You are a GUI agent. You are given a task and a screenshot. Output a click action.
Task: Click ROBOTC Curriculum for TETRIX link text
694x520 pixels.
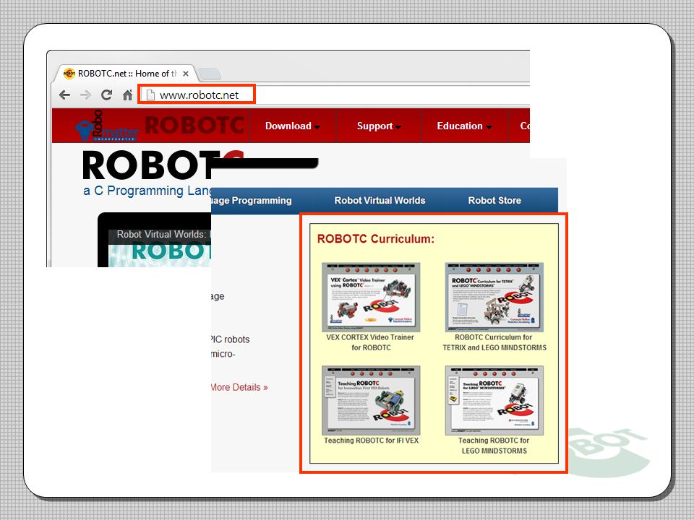click(494, 342)
